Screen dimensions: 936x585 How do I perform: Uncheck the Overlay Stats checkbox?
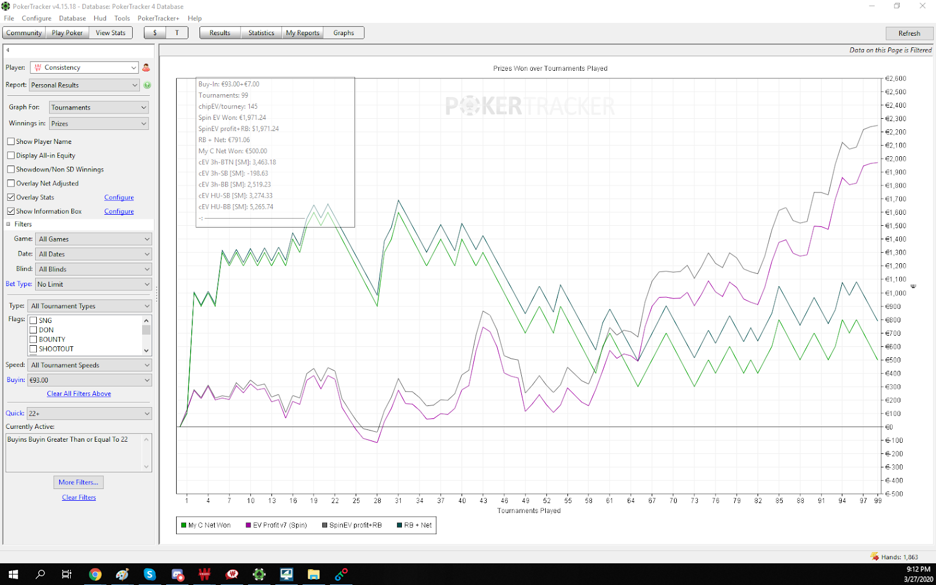(x=11, y=198)
